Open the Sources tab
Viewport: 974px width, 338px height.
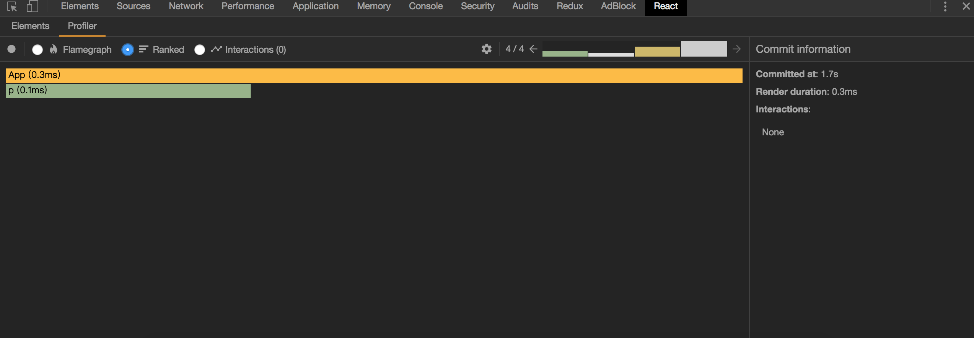133,6
